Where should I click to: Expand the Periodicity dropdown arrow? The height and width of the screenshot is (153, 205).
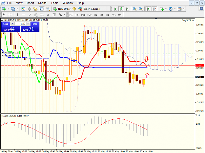(175, 9)
